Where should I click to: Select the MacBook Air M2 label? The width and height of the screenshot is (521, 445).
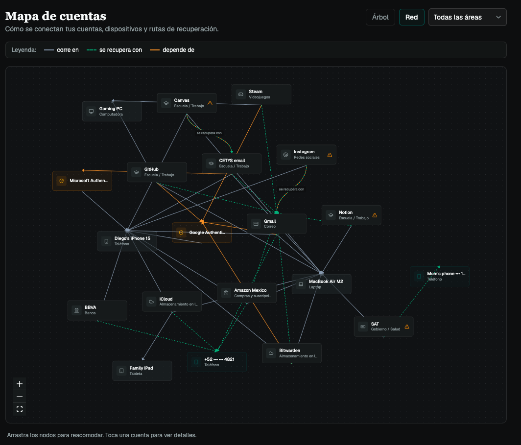point(326,281)
